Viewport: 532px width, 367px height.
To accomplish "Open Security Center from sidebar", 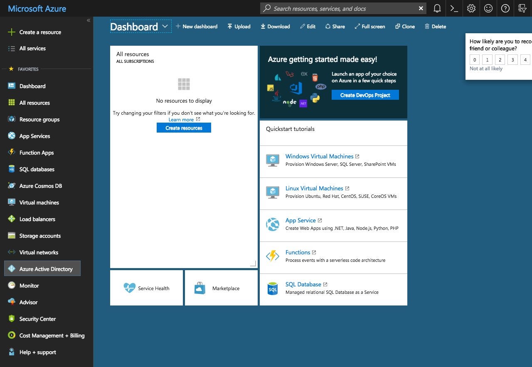I will pyautogui.click(x=37, y=319).
